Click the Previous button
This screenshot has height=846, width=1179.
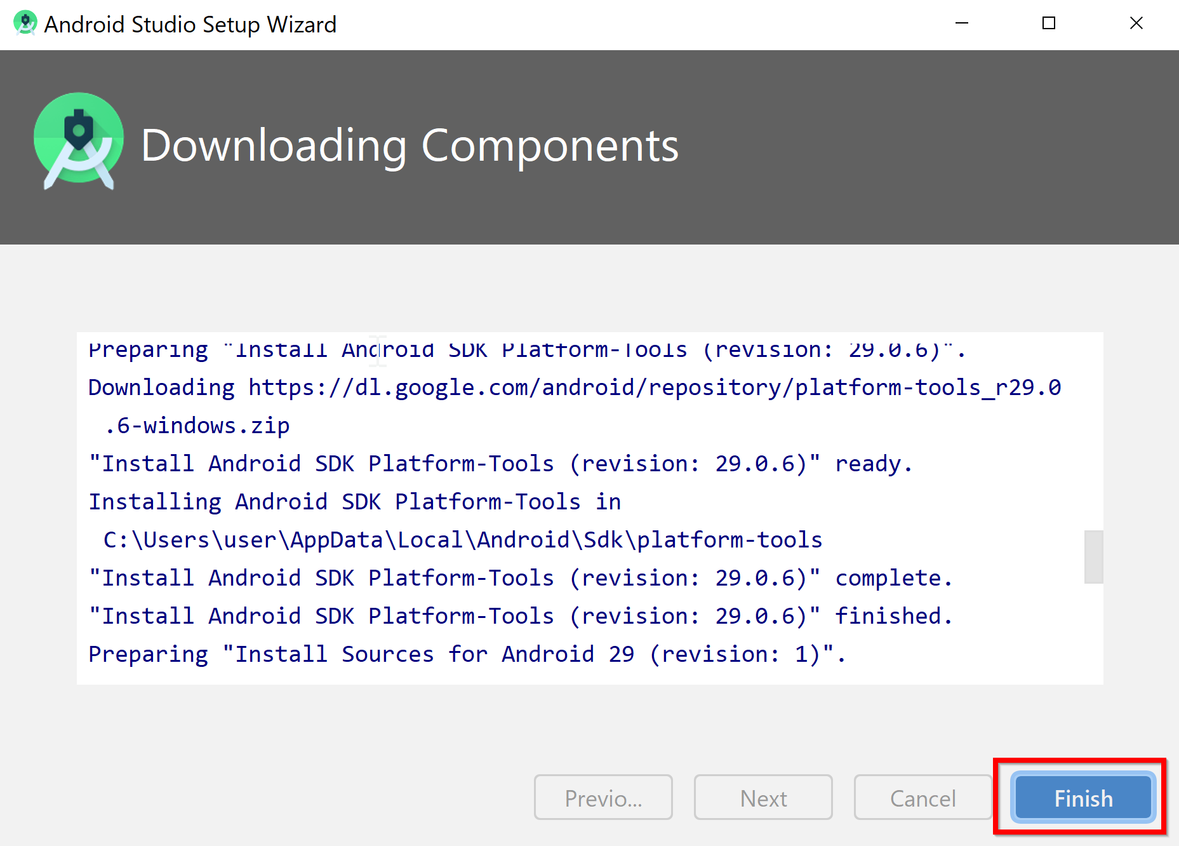tap(603, 798)
